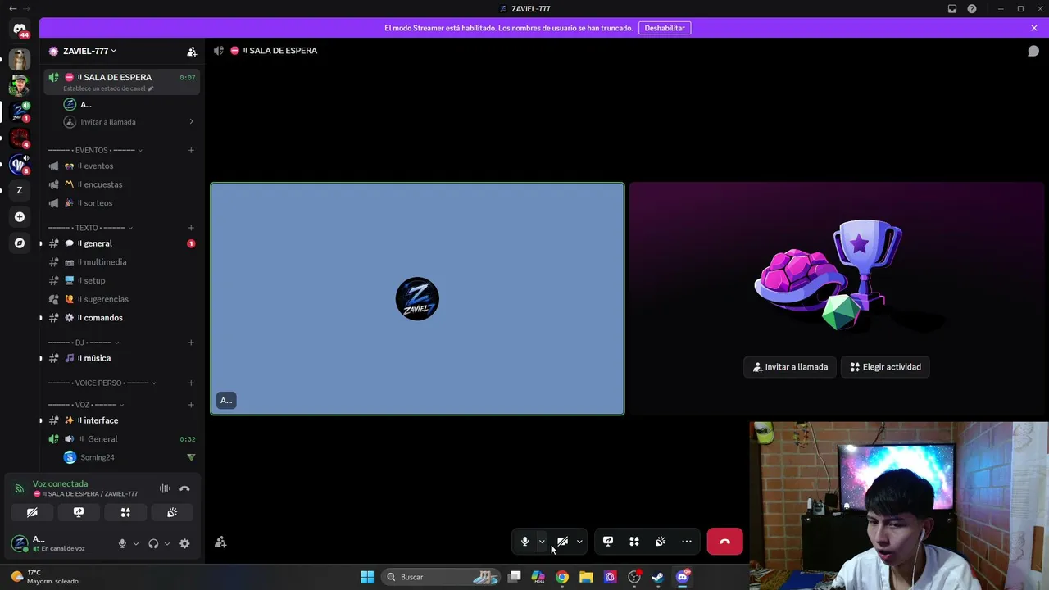Open Inbox icon in the title bar
Image resolution: width=1049 pixels, height=590 pixels.
pos(952,9)
